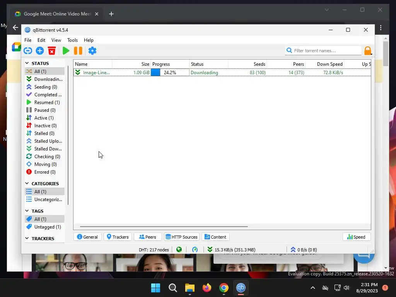Select the Paused (0) filter
Viewport: 396px width, 297px height.
click(x=45, y=110)
